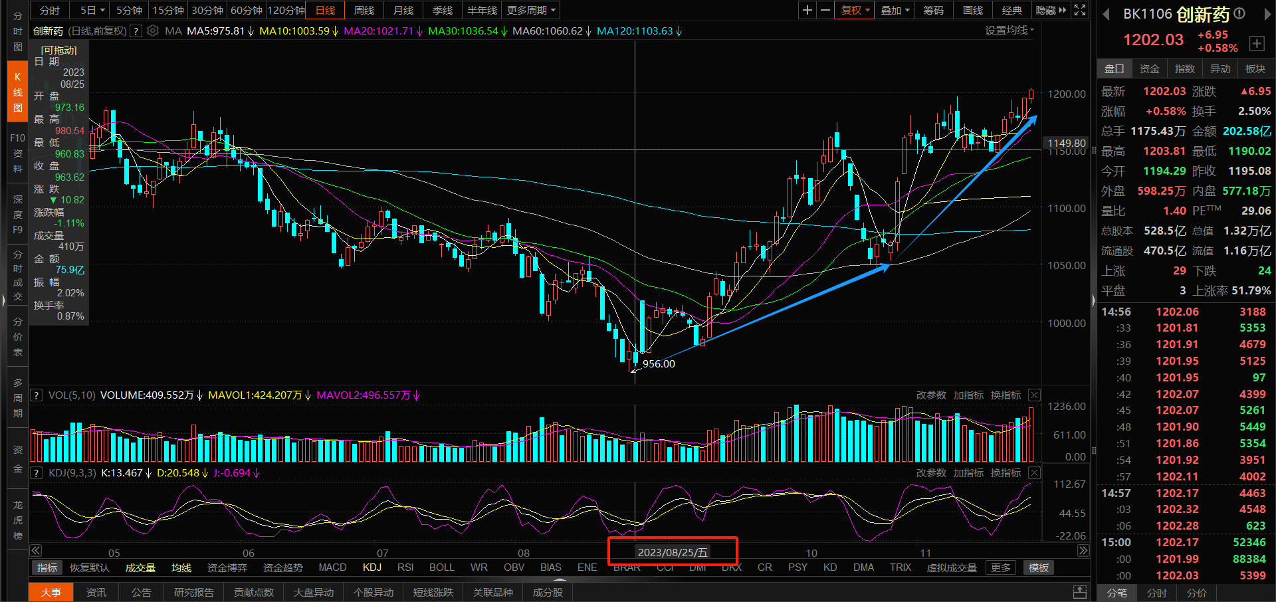This screenshot has width=1276, height=602.
Task: Expand hidden toolbar via 隐藏 arrows
Action: point(1051,10)
